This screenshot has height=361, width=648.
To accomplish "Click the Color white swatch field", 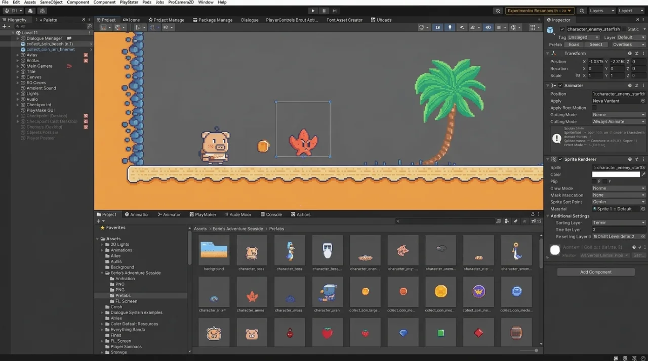I will (616, 174).
